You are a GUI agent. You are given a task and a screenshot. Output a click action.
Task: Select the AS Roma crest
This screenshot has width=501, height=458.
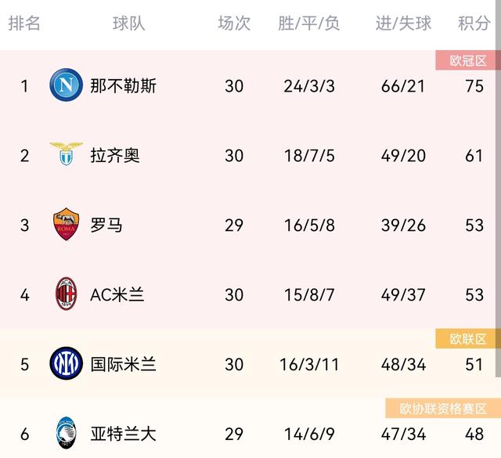click(66, 224)
